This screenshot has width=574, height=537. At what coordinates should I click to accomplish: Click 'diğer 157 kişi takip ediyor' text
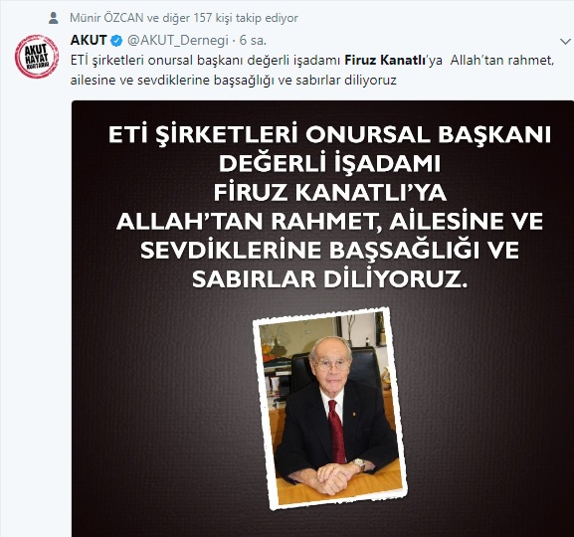coord(230,18)
